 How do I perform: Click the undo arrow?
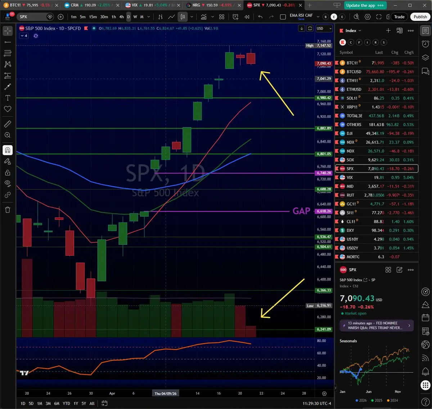coord(260,17)
